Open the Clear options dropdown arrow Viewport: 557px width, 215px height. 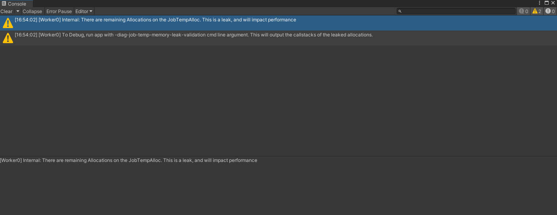point(18,11)
